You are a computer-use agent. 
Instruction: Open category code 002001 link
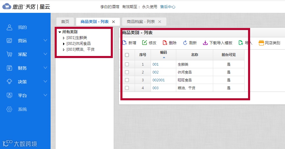pos(158,80)
